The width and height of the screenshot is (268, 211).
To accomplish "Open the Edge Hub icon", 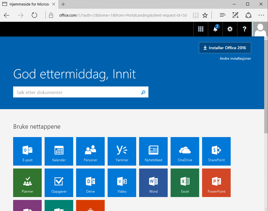I will pos(223,15).
